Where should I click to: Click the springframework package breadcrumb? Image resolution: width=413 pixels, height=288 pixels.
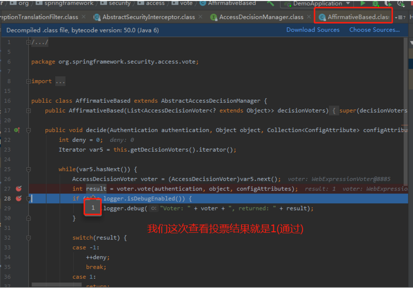coord(65,3)
